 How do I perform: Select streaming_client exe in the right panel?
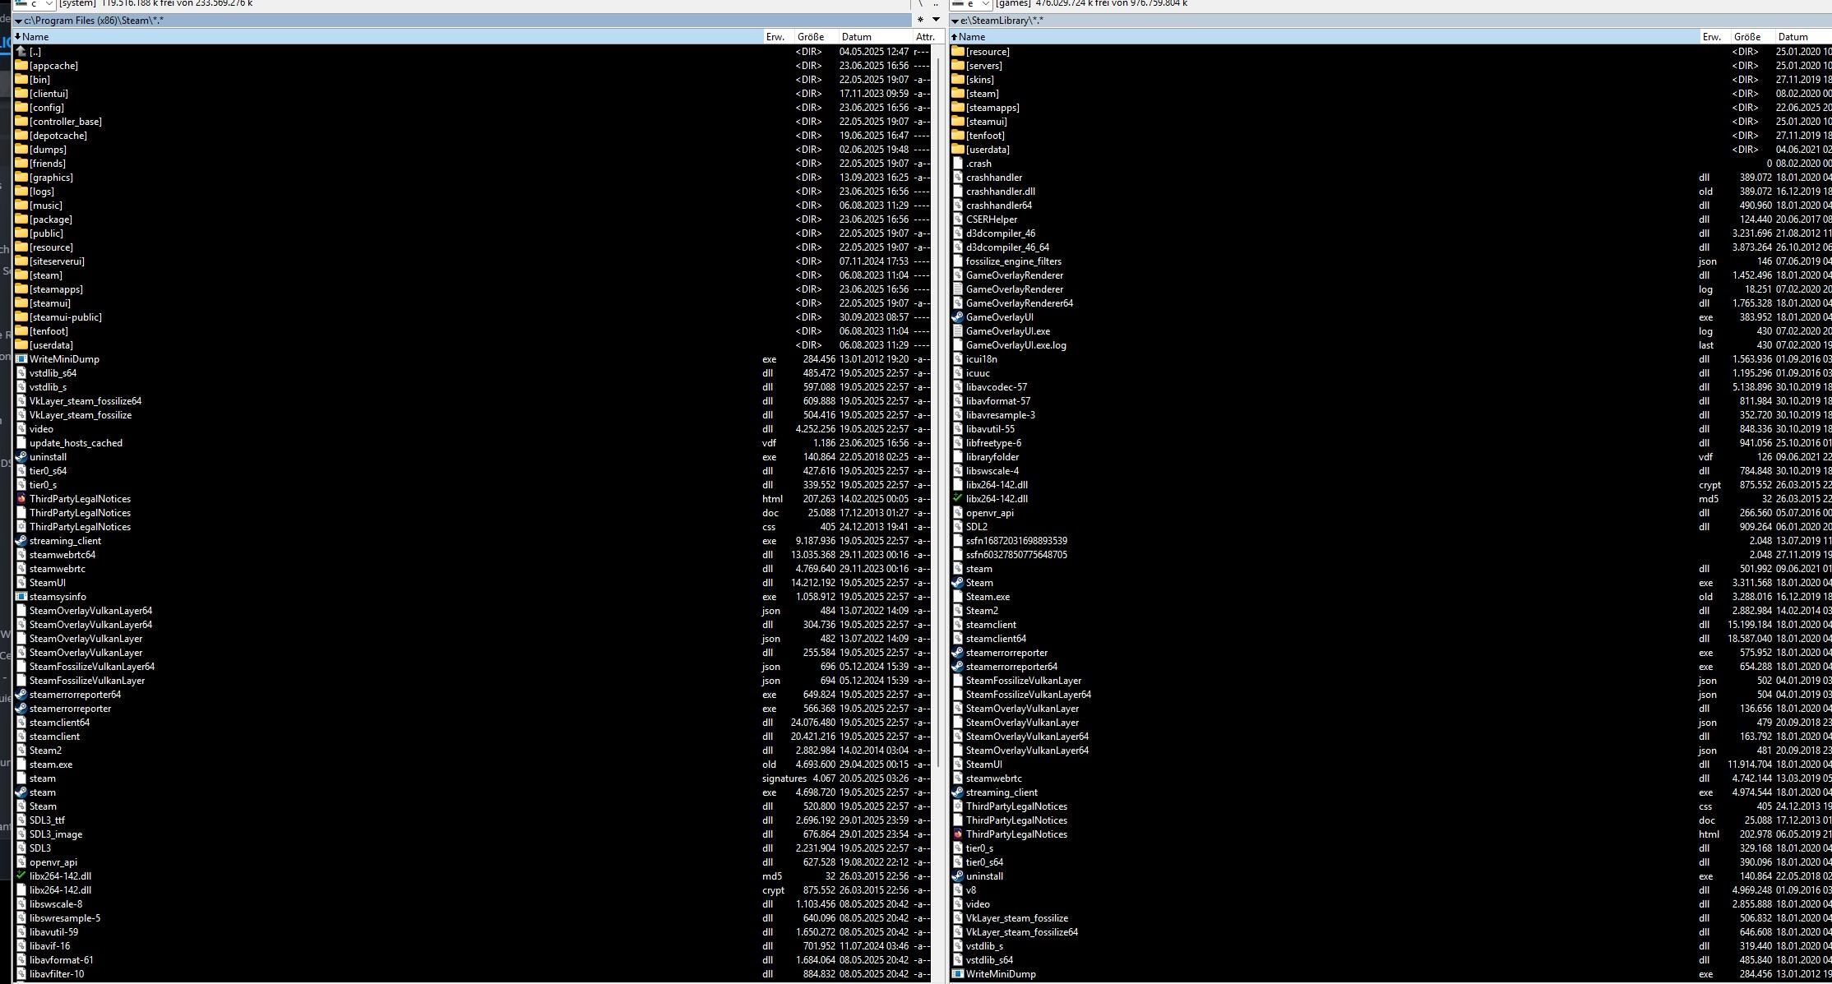(x=1001, y=792)
